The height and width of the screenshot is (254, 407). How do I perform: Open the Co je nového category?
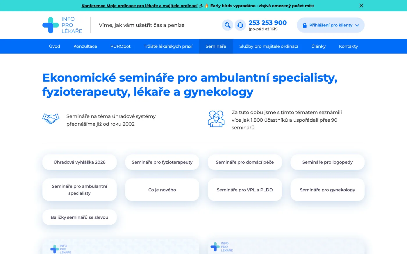(162, 190)
